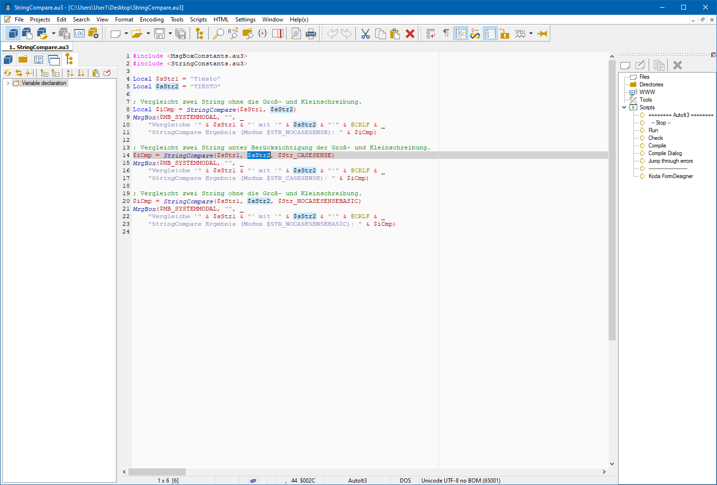Viewport: 717px width, 485px height.
Task: Toggle the word wrap button
Action: click(430, 33)
